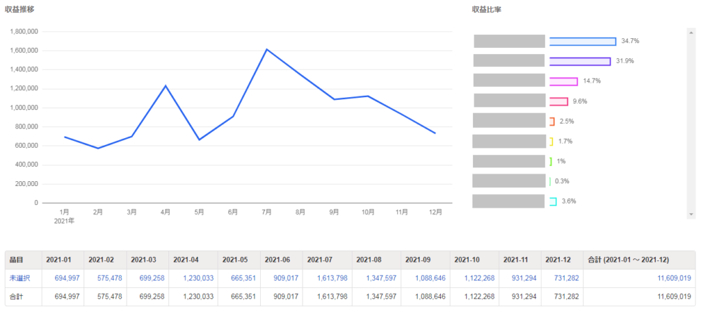This screenshot has height=311, width=701.
Task: Click the 2021-07 column header
Action: (x=327, y=260)
